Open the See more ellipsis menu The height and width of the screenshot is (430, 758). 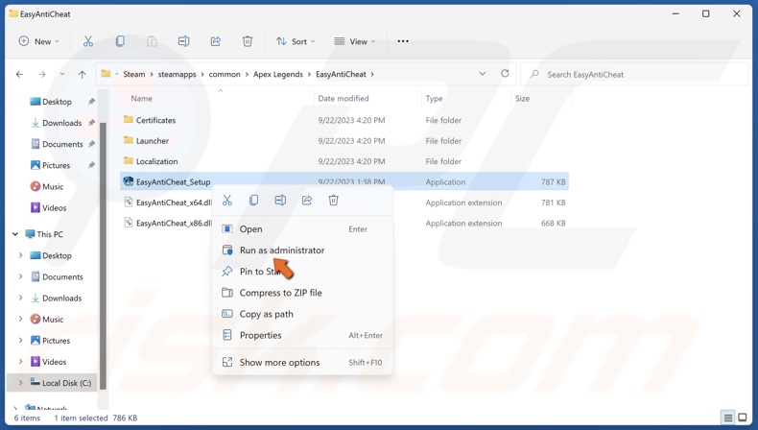(403, 41)
